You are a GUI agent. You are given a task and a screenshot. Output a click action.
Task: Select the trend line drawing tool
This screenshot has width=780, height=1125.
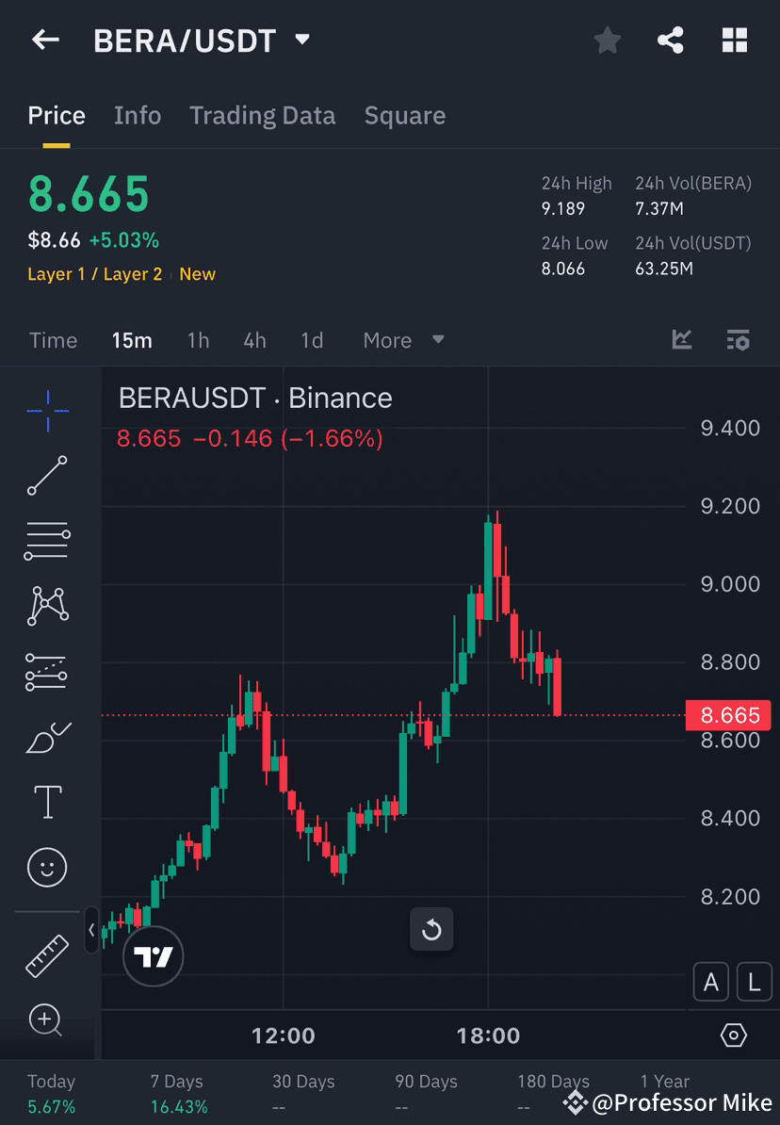(x=47, y=476)
